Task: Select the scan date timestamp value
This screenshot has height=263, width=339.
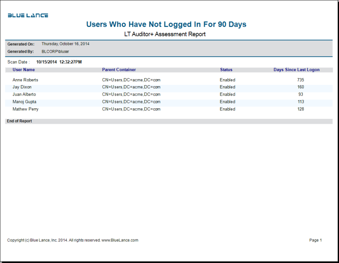Action: pos(59,62)
